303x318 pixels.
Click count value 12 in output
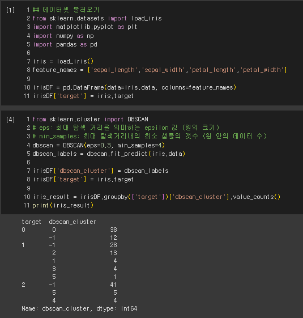click(x=113, y=238)
